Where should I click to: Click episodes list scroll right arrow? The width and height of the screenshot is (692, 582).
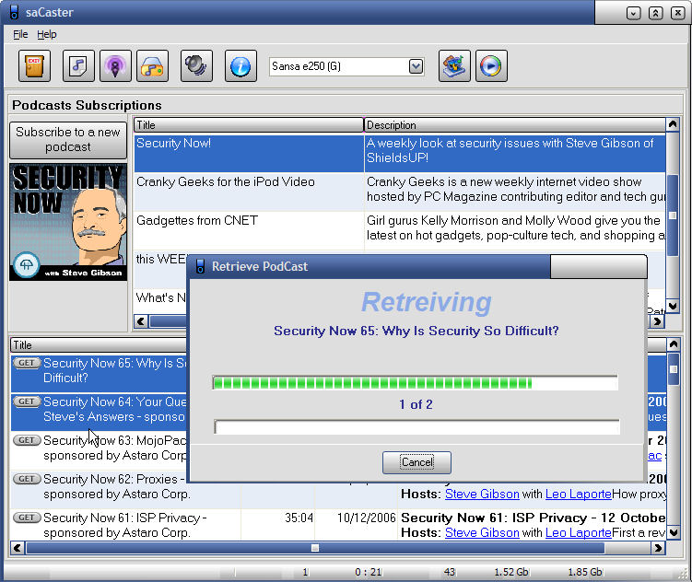point(659,548)
